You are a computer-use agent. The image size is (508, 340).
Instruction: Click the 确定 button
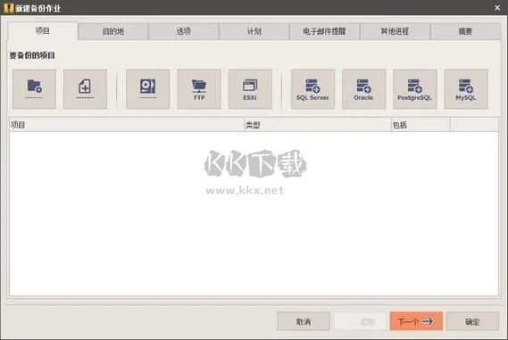coord(472,321)
